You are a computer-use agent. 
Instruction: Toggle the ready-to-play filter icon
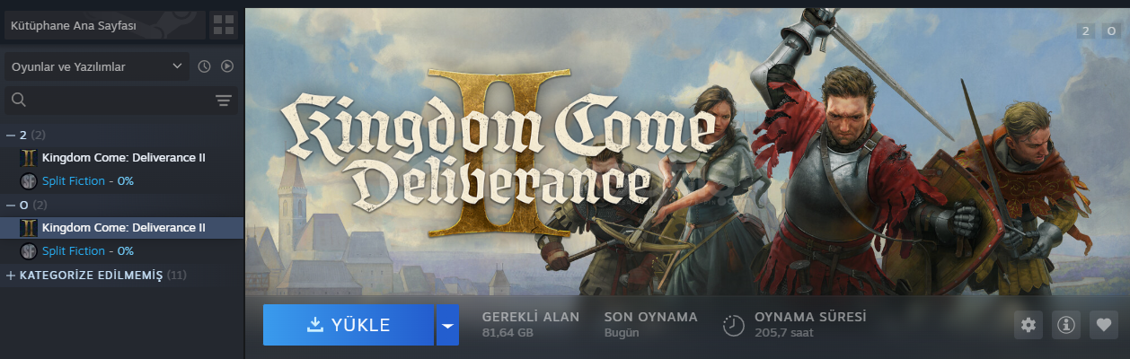tap(227, 66)
